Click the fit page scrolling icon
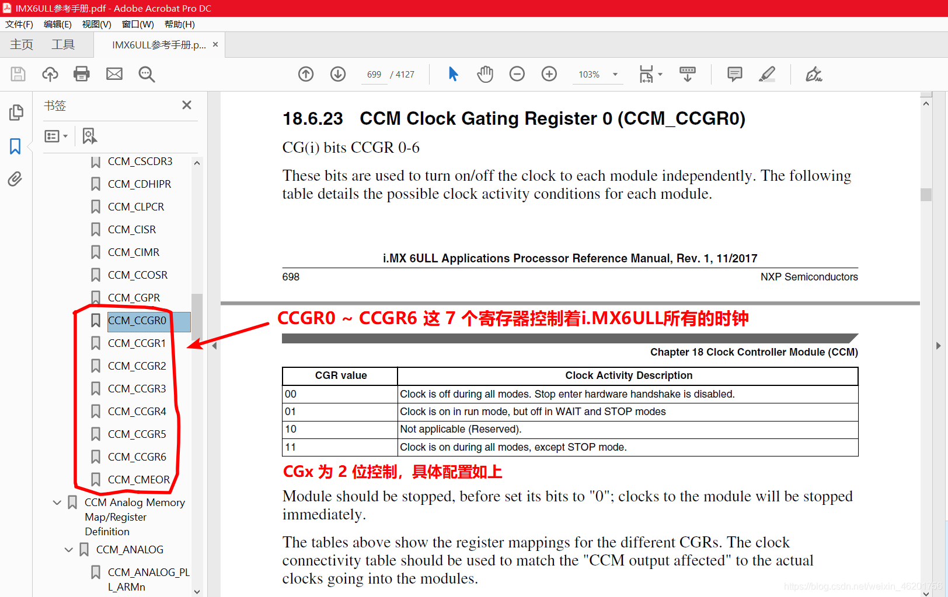 click(647, 74)
